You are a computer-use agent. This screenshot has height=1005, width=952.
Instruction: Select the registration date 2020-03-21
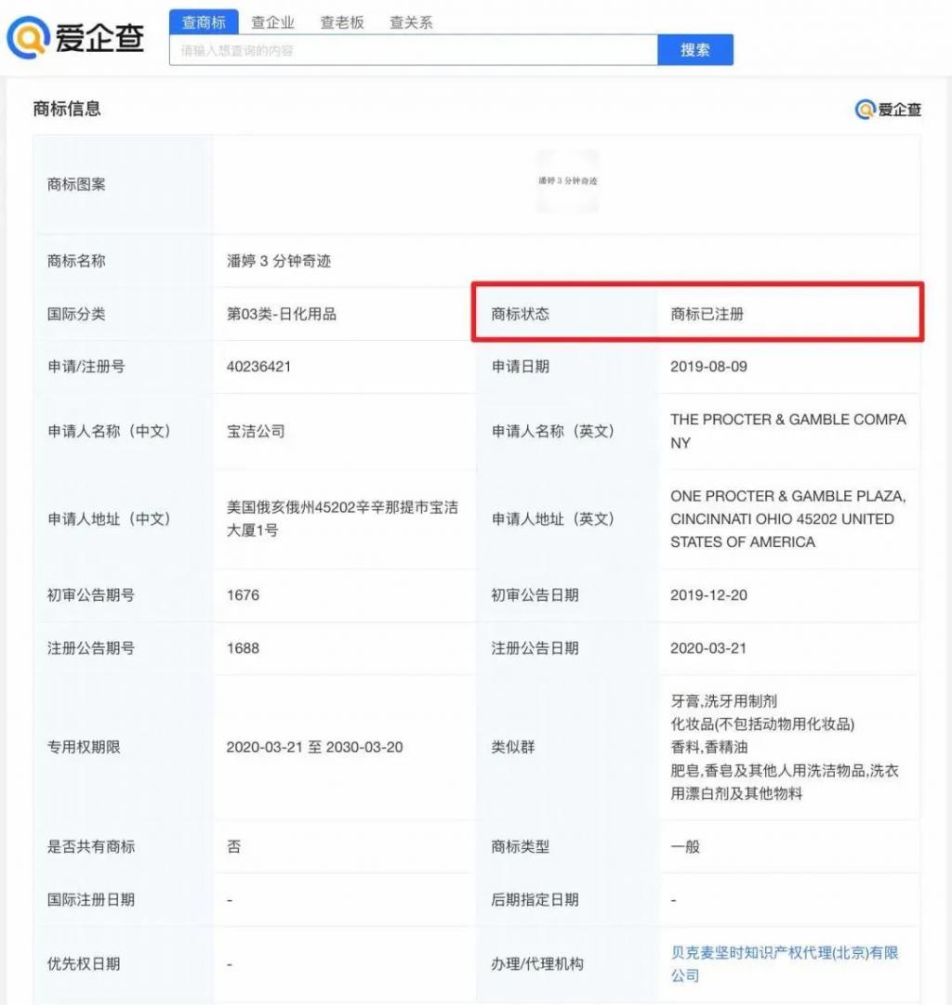pos(708,648)
